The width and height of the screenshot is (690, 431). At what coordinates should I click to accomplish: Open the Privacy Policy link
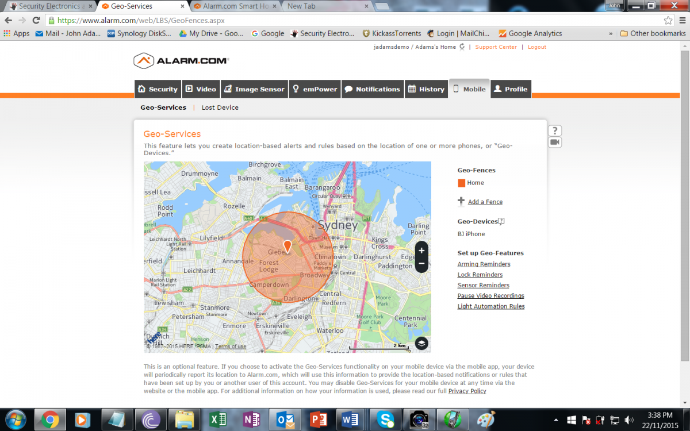click(467, 391)
